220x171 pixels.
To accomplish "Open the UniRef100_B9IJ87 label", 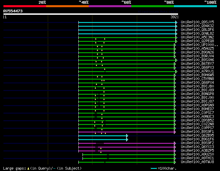I will click(x=197, y=102).
